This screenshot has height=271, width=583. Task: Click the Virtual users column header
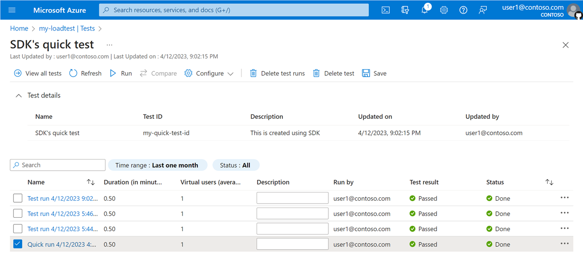(211, 182)
